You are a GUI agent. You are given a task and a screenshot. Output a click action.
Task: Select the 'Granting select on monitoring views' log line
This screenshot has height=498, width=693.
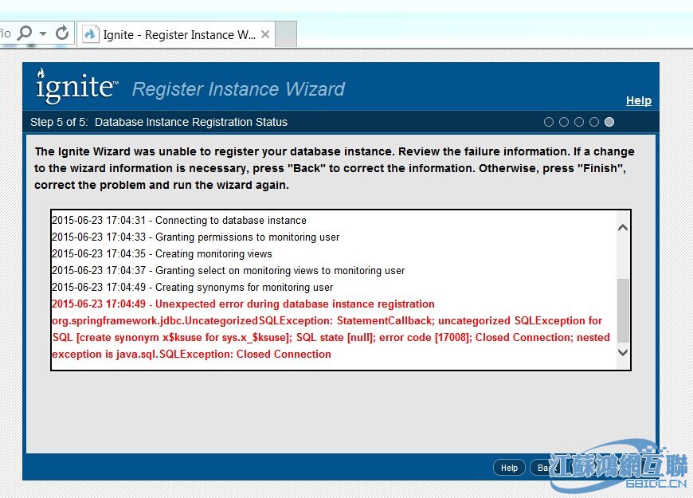pos(228,271)
